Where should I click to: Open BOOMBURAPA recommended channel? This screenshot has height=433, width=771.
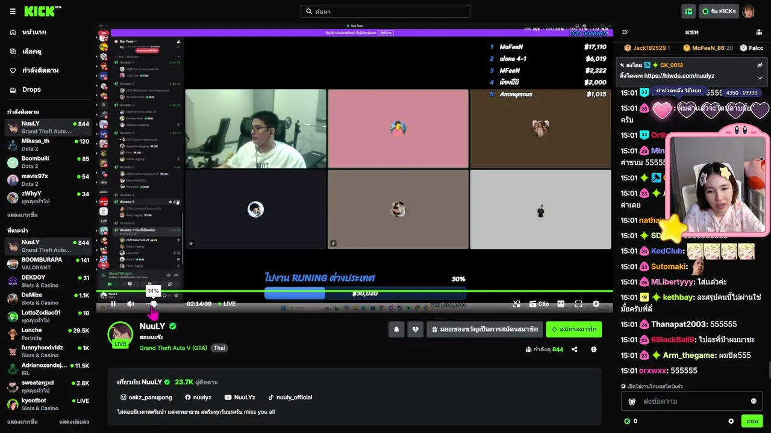click(x=48, y=263)
